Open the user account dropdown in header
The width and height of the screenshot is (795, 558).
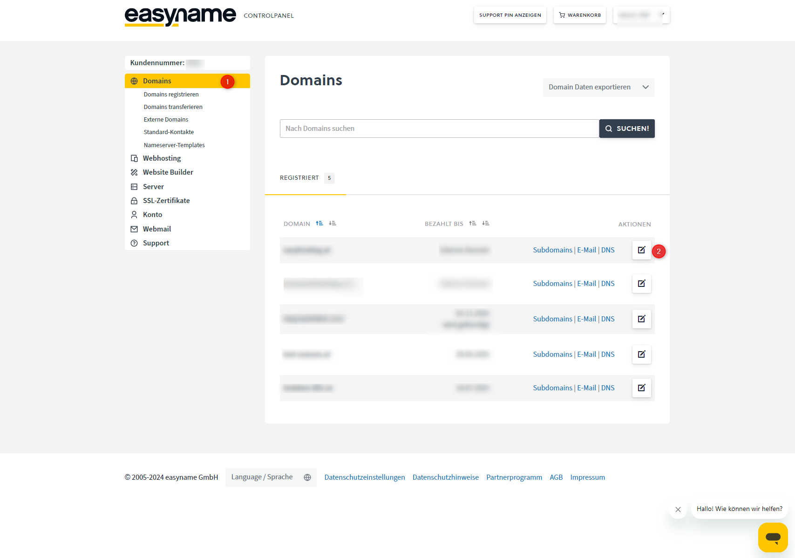(641, 15)
